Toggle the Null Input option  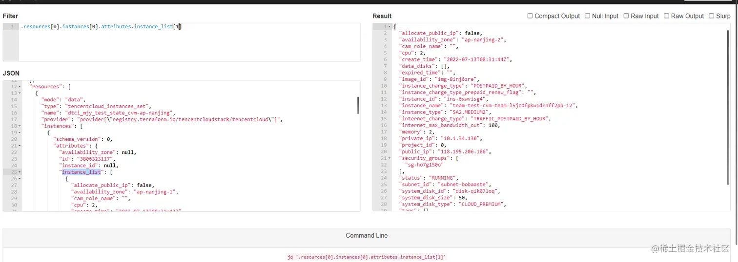[x=587, y=16]
